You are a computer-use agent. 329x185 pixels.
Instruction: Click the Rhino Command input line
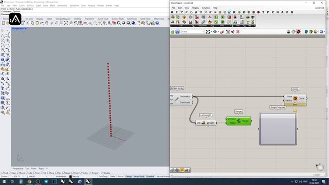pyautogui.click(x=85, y=14)
